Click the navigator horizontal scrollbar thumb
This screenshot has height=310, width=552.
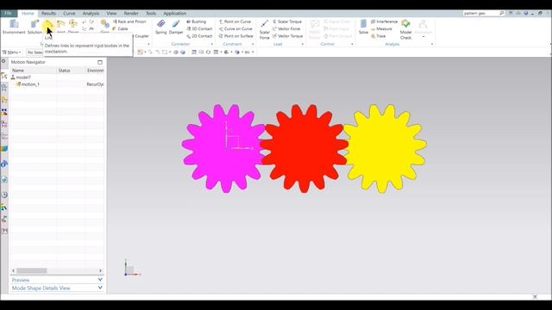[x=32, y=270]
